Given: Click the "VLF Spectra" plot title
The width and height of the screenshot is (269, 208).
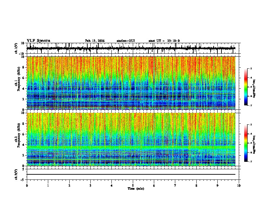Looking at the screenshot, I should coord(38,40).
